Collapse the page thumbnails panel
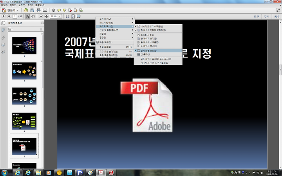Viewport: 282px width, 176px height. [42, 23]
